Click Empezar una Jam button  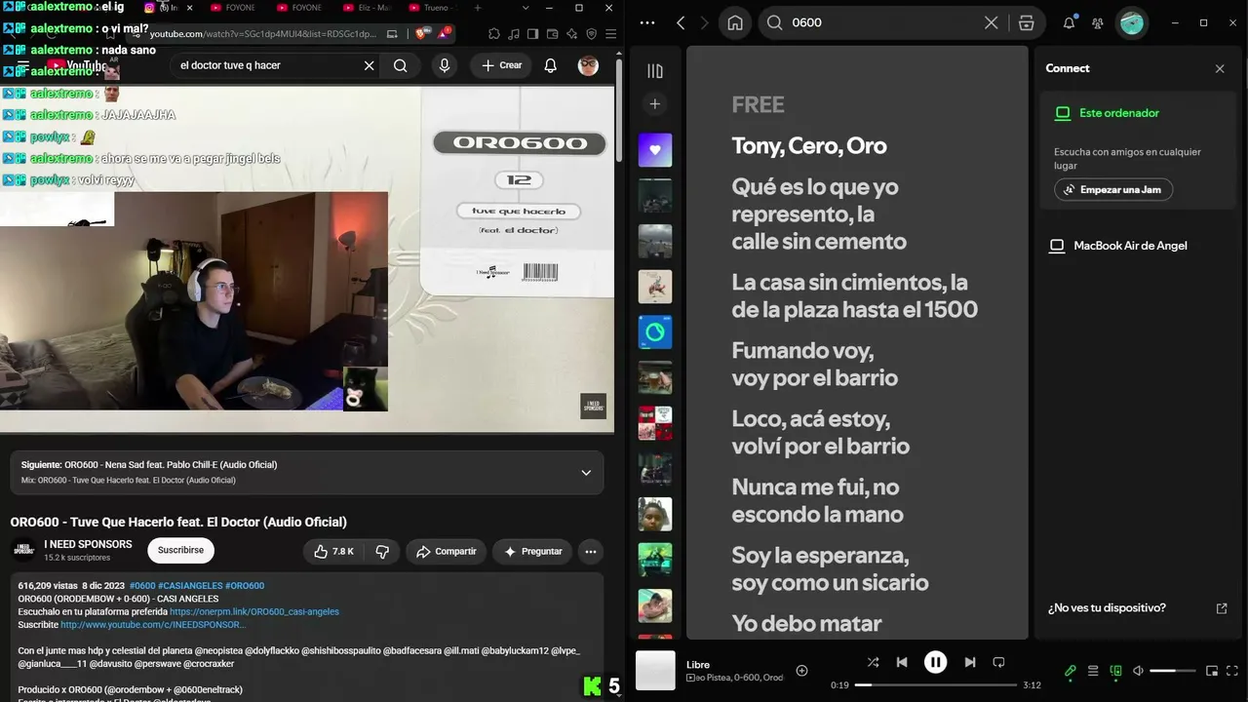pyautogui.click(x=1113, y=189)
